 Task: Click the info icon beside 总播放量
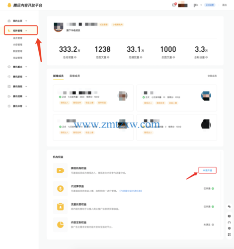(141, 57)
